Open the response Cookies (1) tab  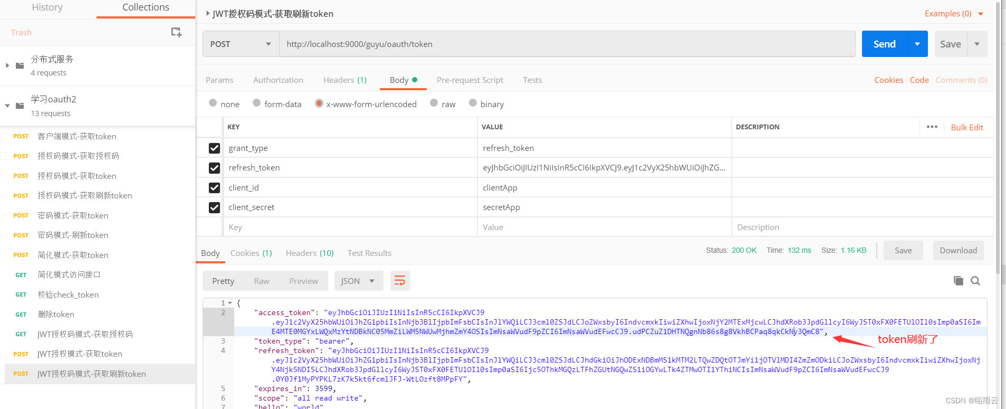tap(251, 253)
